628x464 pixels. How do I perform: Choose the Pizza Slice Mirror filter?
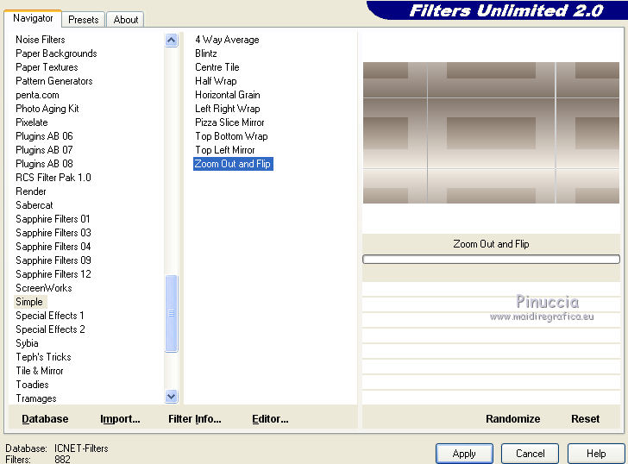[229, 122]
